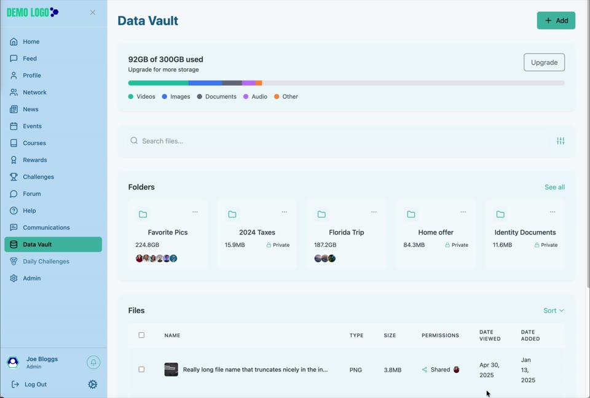Open settings gear beside Log Out
The width and height of the screenshot is (590, 398).
click(x=93, y=384)
